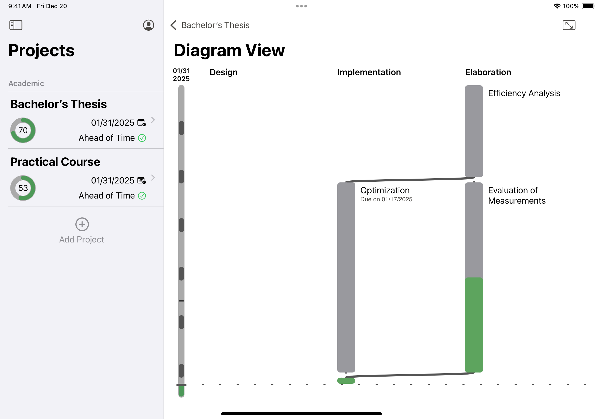The height and width of the screenshot is (419, 603).
Task: Click the 70 percent progress ring
Action: 23,130
